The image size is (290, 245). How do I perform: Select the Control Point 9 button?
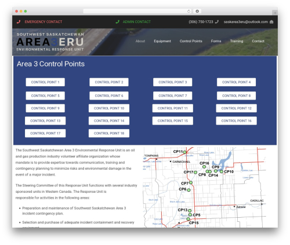45,108
